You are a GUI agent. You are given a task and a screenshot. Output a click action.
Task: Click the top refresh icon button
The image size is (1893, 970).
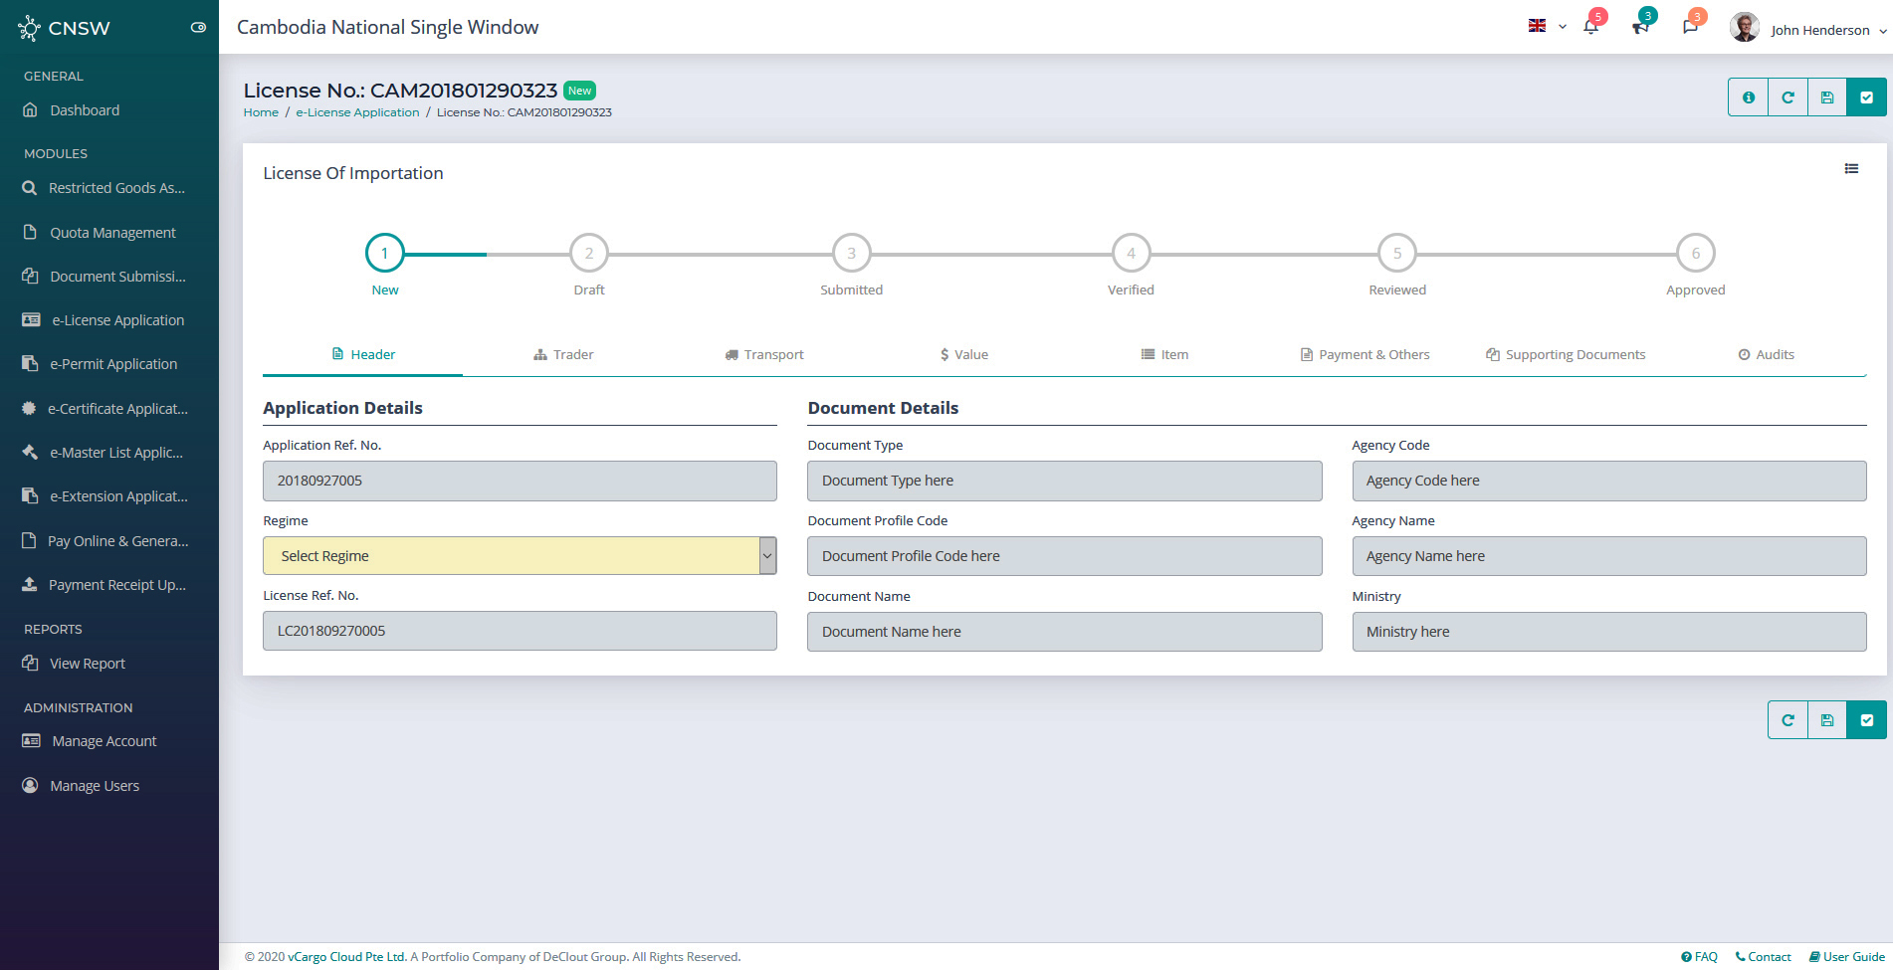click(x=1788, y=97)
